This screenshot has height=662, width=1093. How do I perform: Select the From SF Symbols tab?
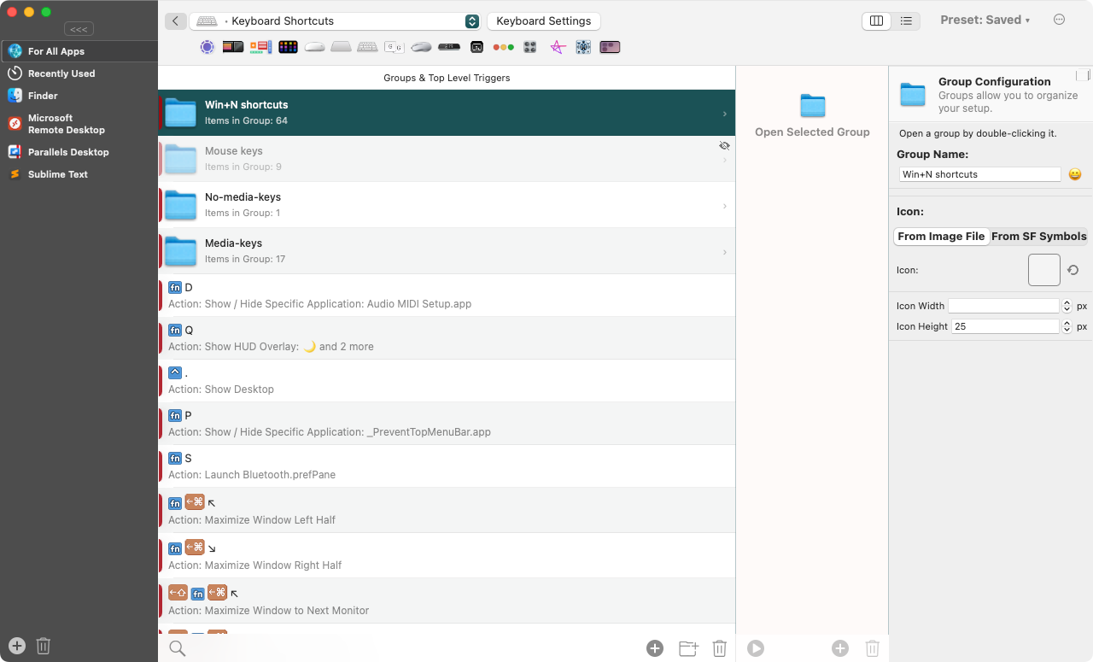tap(1038, 237)
